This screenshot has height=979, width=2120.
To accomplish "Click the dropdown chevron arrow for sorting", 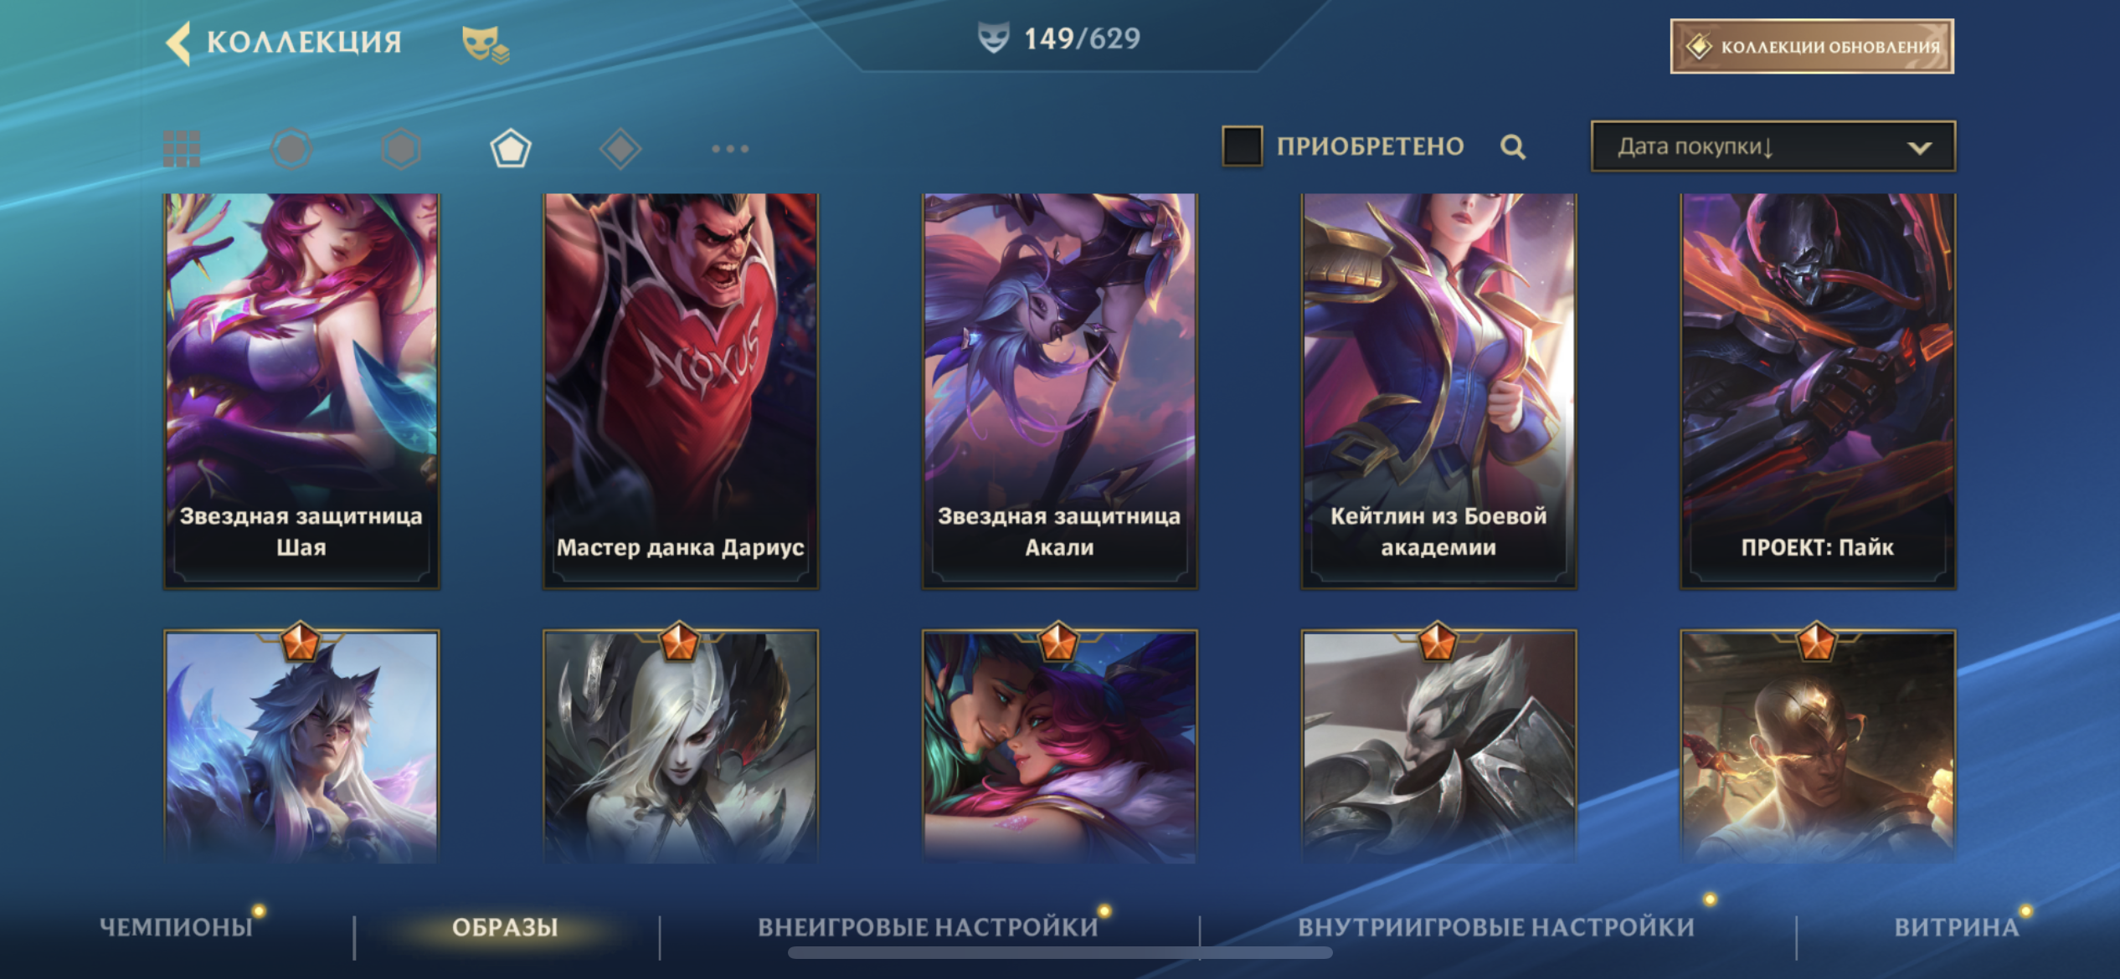I will point(1919,148).
